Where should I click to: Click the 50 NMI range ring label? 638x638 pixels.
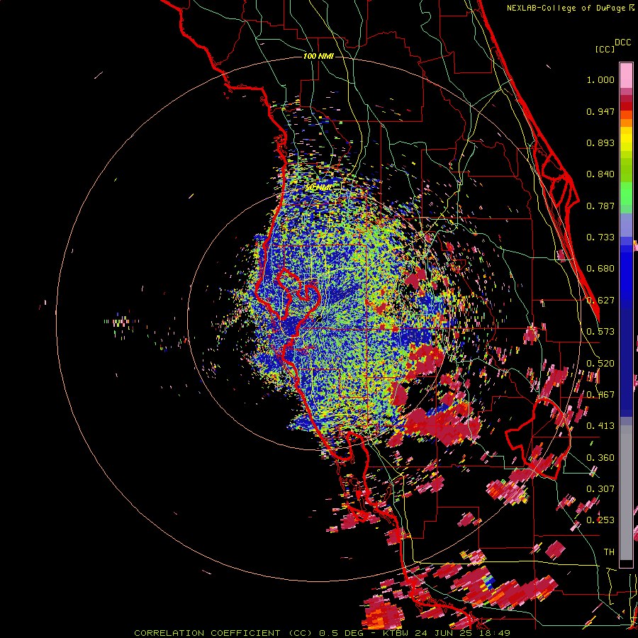(318, 187)
